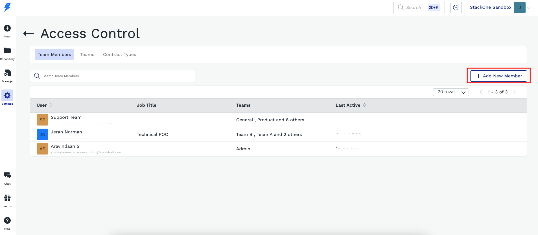538x235 pixels.
Task: Click the Technical POC job title
Action: coord(152,135)
